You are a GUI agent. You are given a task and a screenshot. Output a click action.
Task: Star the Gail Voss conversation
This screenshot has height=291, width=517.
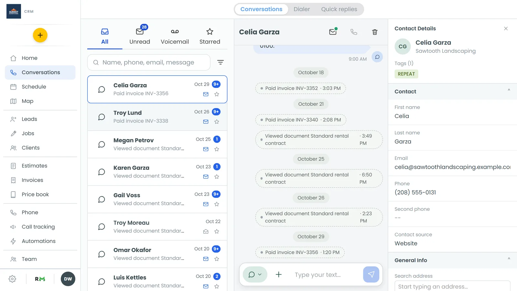[x=217, y=204]
